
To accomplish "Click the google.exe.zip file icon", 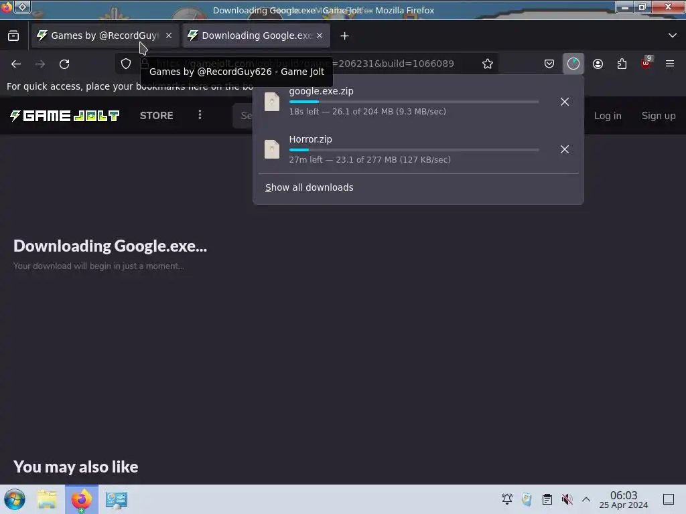I will coord(272,102).
